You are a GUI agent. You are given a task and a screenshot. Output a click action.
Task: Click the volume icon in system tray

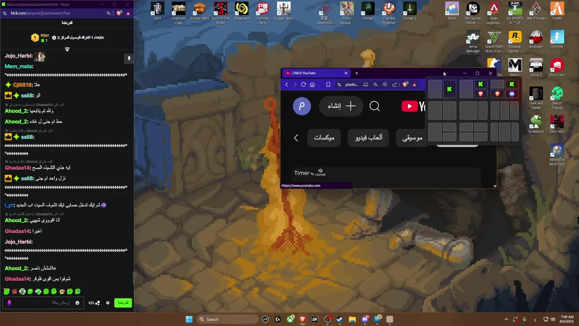552,319
